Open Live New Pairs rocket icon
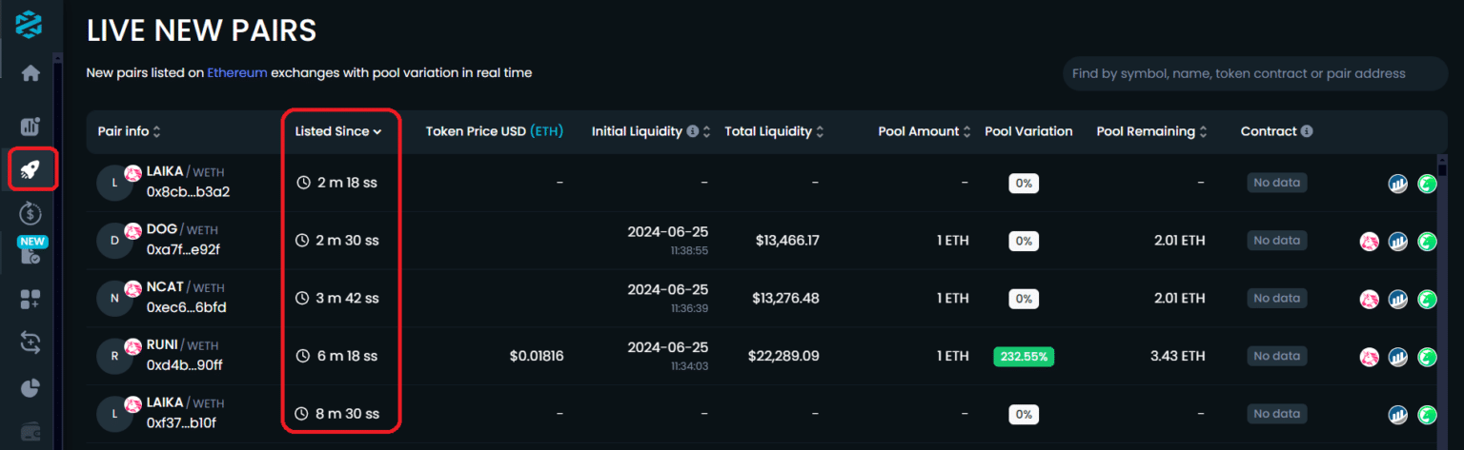The image size is (1464, 450). click(30, 169)
